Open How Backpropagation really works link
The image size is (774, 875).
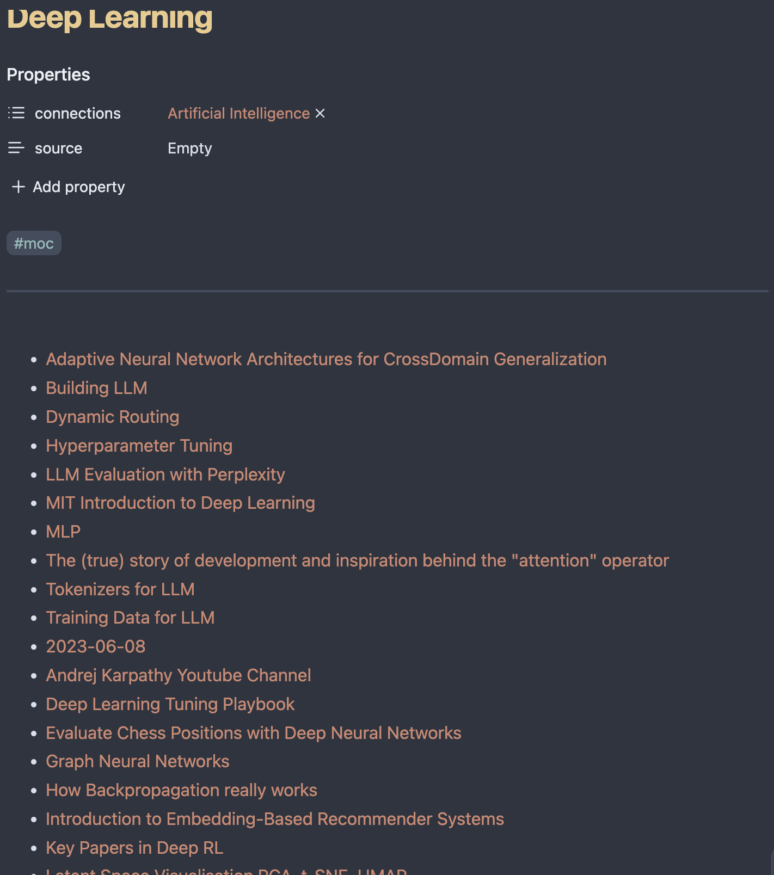(181, 790)
